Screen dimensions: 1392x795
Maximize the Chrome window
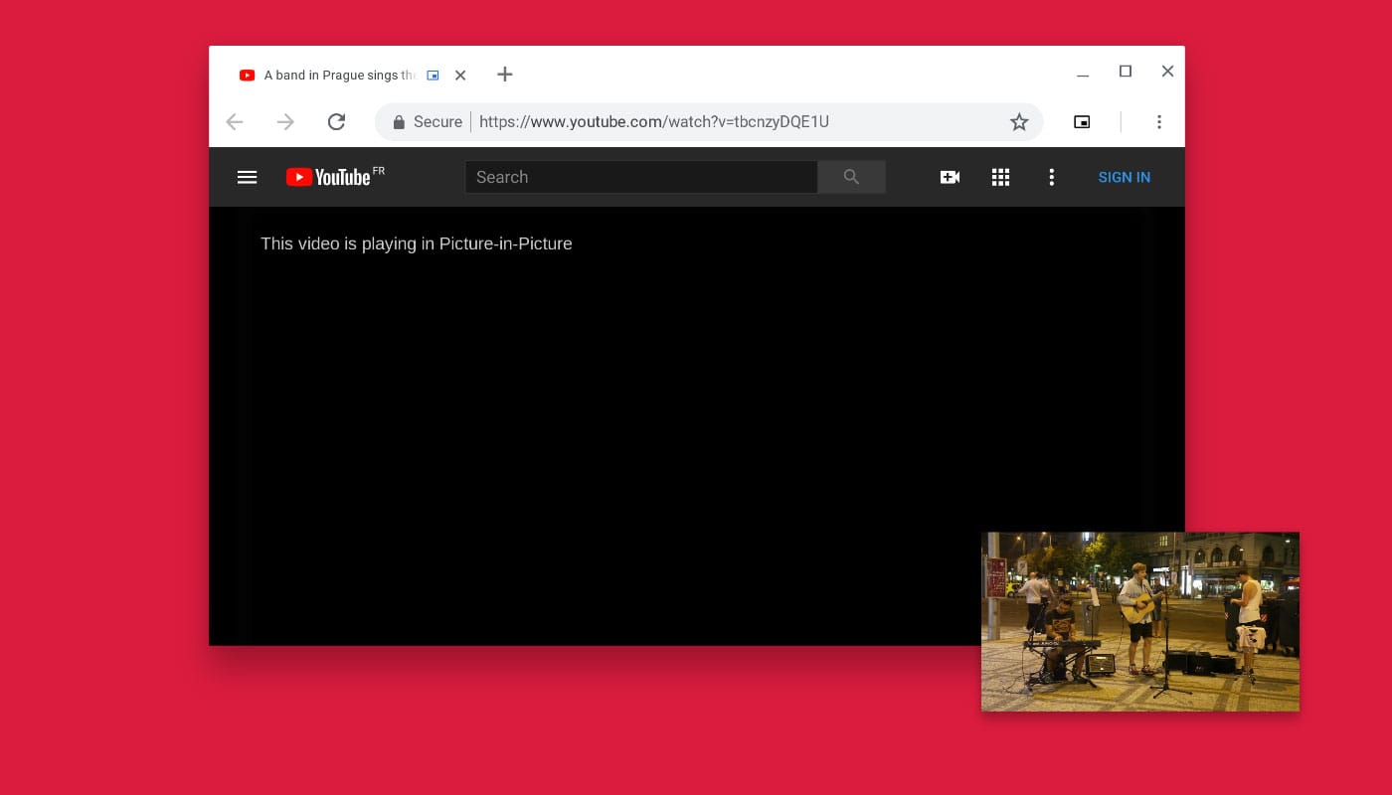point(1126,72)
